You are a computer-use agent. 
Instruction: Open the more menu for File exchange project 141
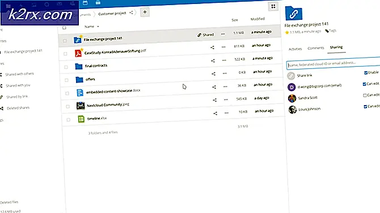(x=223, y=34)
